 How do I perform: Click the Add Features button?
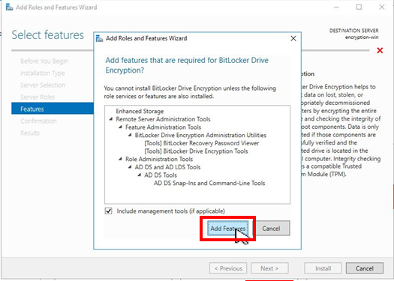tap(227, 229)
